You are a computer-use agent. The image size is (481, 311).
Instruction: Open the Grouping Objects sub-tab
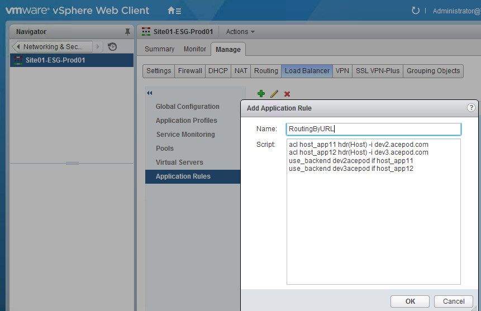433,71
